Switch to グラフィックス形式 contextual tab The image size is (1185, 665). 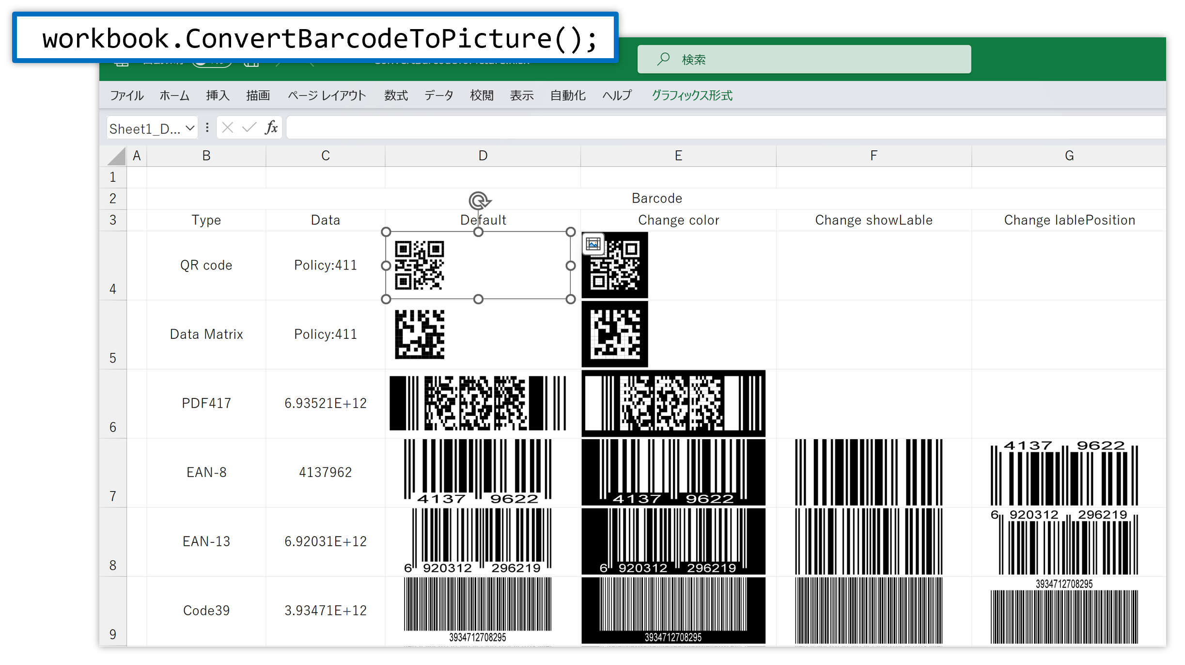(x=692, y=95)
